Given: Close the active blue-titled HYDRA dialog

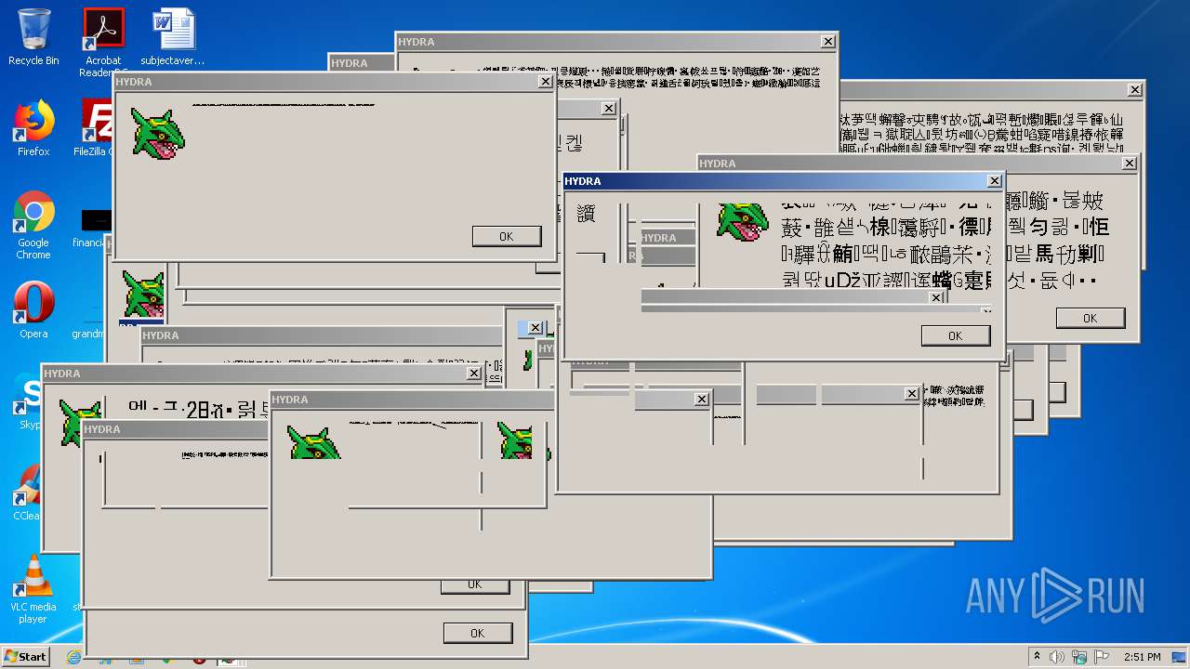Looking at the screenshot, I should 995,181.
